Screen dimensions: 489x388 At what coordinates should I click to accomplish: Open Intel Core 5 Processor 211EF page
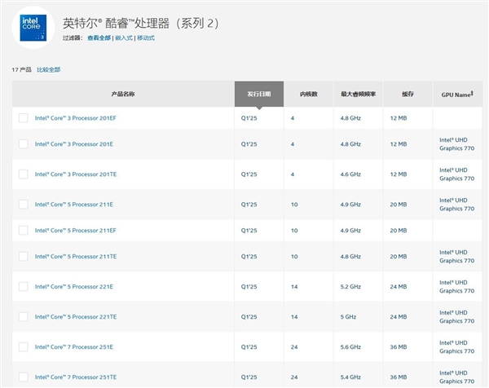[x=75, y=231]
